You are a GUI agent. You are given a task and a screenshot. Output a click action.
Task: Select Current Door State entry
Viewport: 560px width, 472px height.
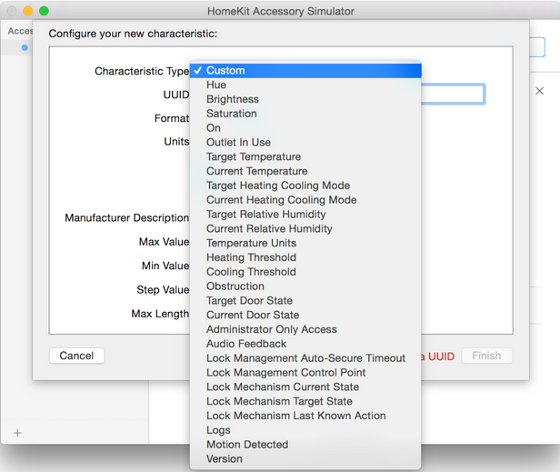coord(253,315)
